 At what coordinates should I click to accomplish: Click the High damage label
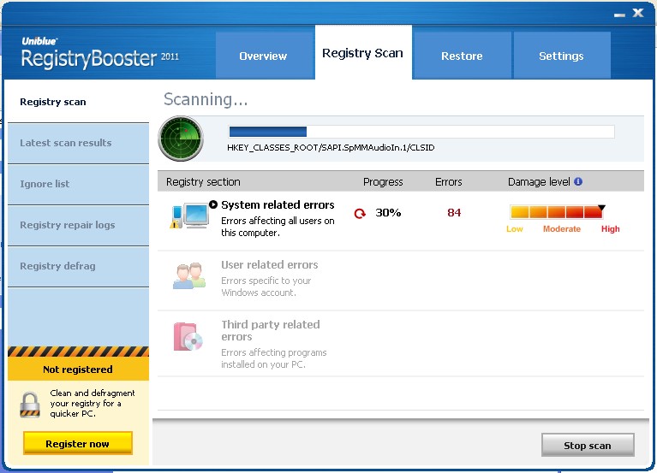click(x=611, y=228)
